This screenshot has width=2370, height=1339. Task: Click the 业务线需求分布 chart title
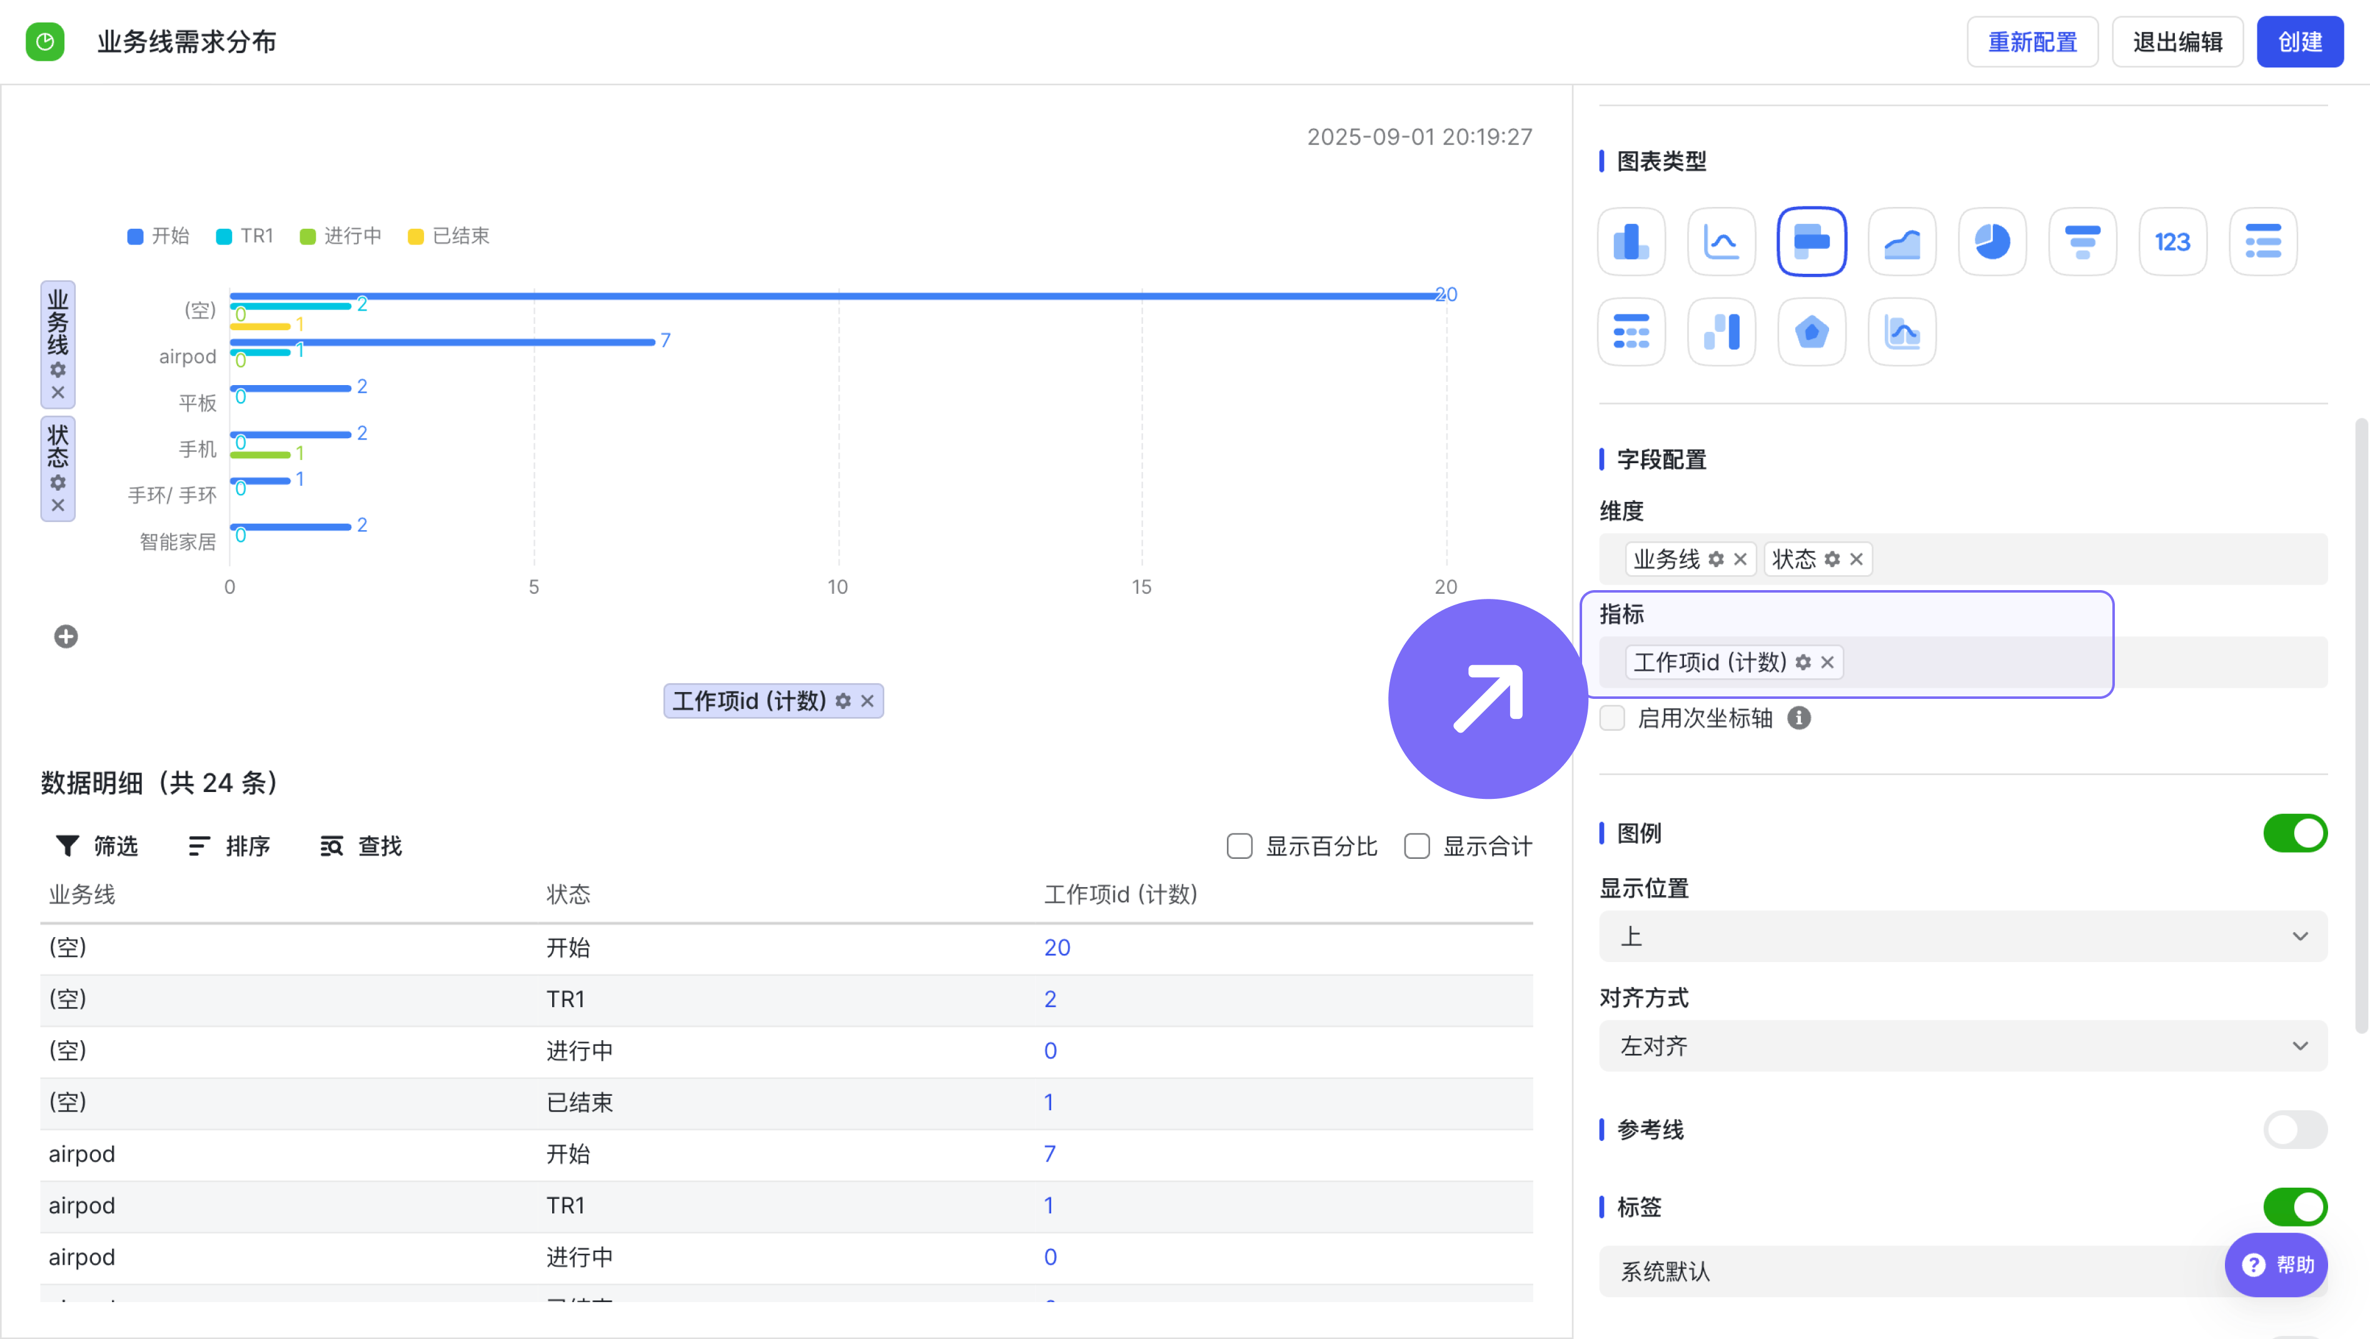tap(187, 41)
